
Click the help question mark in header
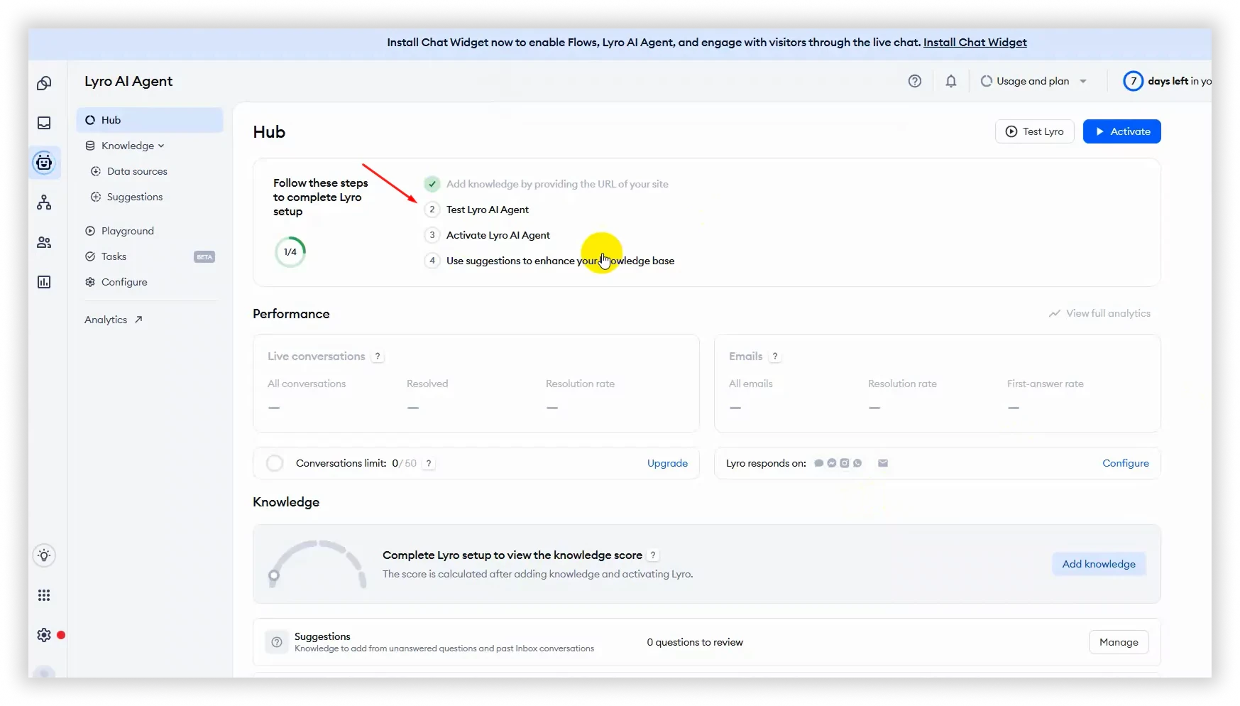(915, 81)
